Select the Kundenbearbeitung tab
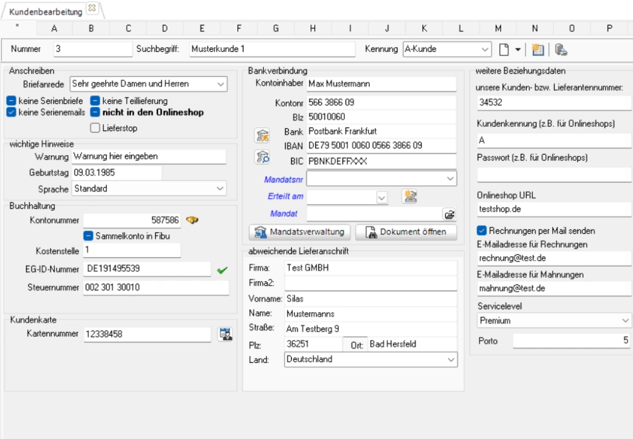The height and width of the screenshot is (439, 633). click(x=46, y=12)
